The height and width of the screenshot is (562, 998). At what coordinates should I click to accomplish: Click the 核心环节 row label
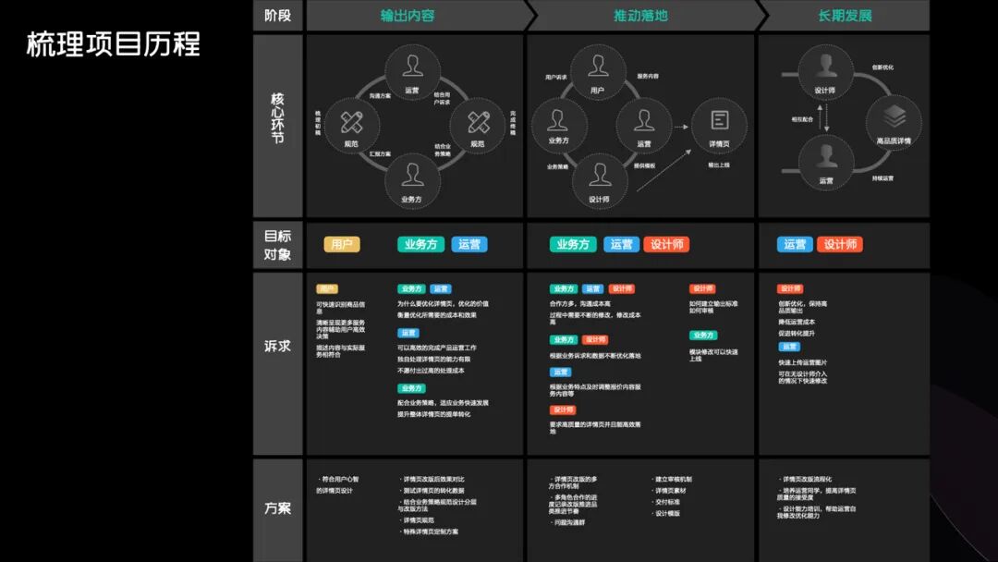277,118
